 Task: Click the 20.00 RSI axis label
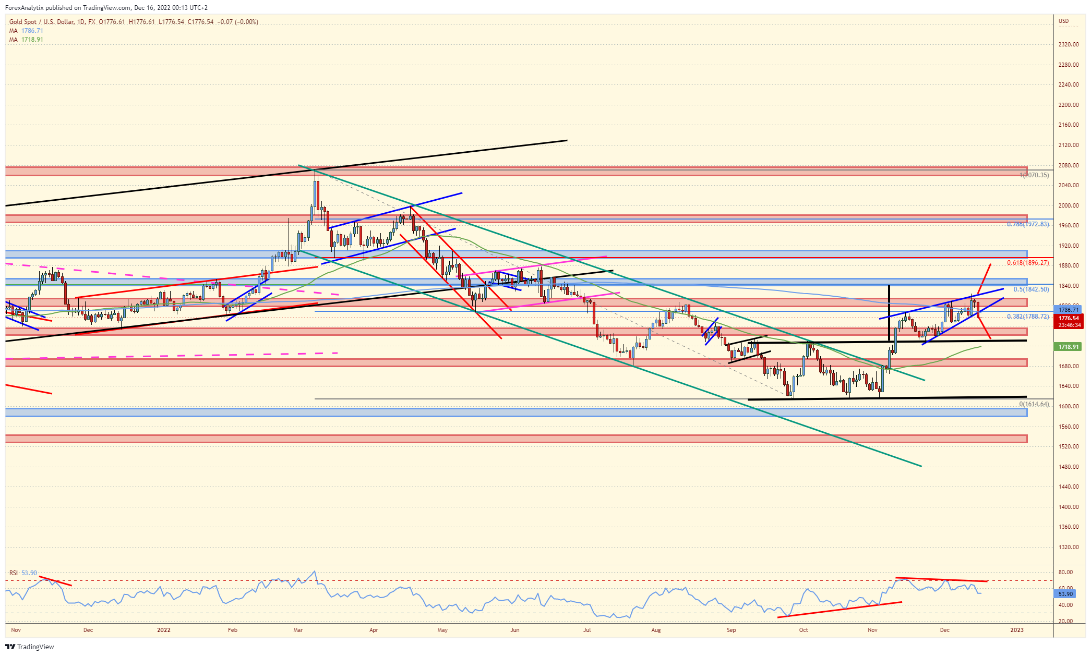pyautogui.click(x=1065, y=621)
